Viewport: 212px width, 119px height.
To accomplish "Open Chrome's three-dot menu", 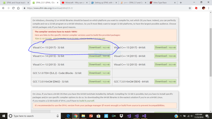I will click(x=209, y=8).
